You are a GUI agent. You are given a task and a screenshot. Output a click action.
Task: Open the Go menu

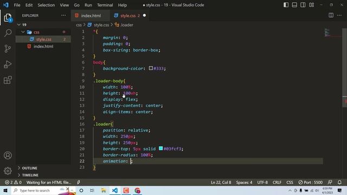pos(76,5)
